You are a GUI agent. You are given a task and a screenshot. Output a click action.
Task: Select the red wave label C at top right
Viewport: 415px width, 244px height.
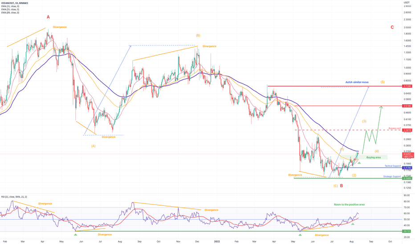pyautogui.click(x=392, y=27)
